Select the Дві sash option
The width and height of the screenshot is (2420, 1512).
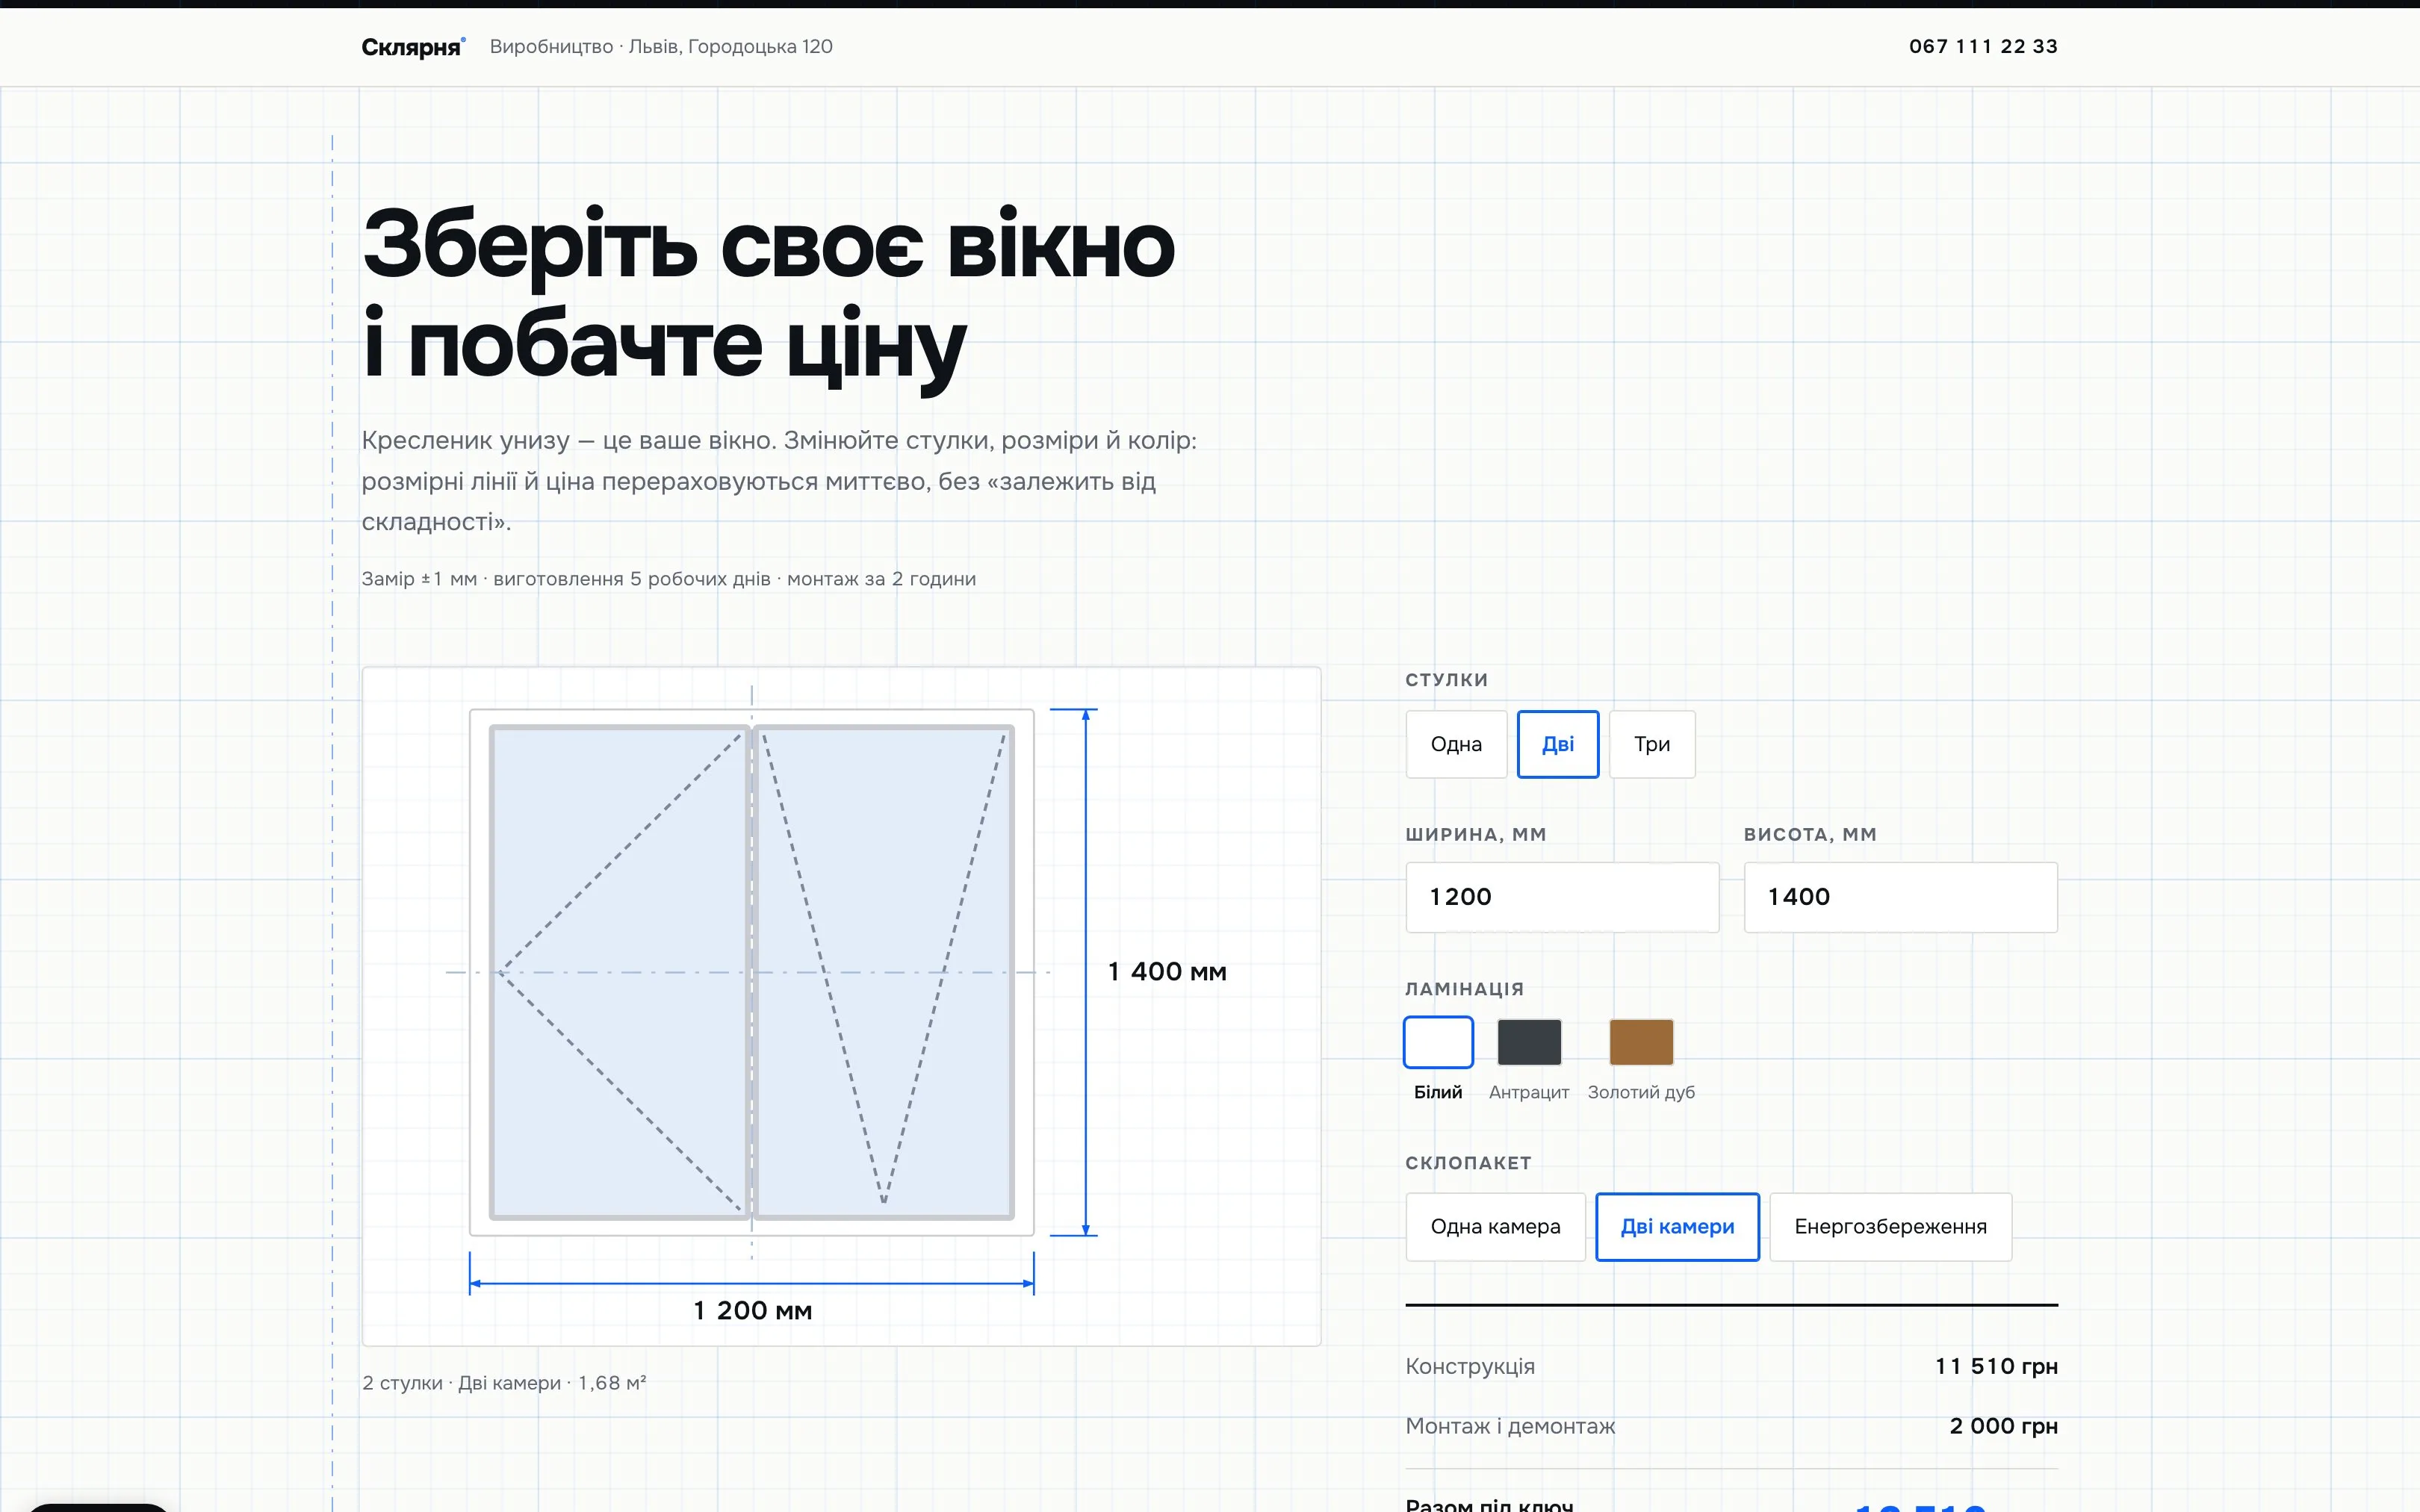tap(1558, 744)
